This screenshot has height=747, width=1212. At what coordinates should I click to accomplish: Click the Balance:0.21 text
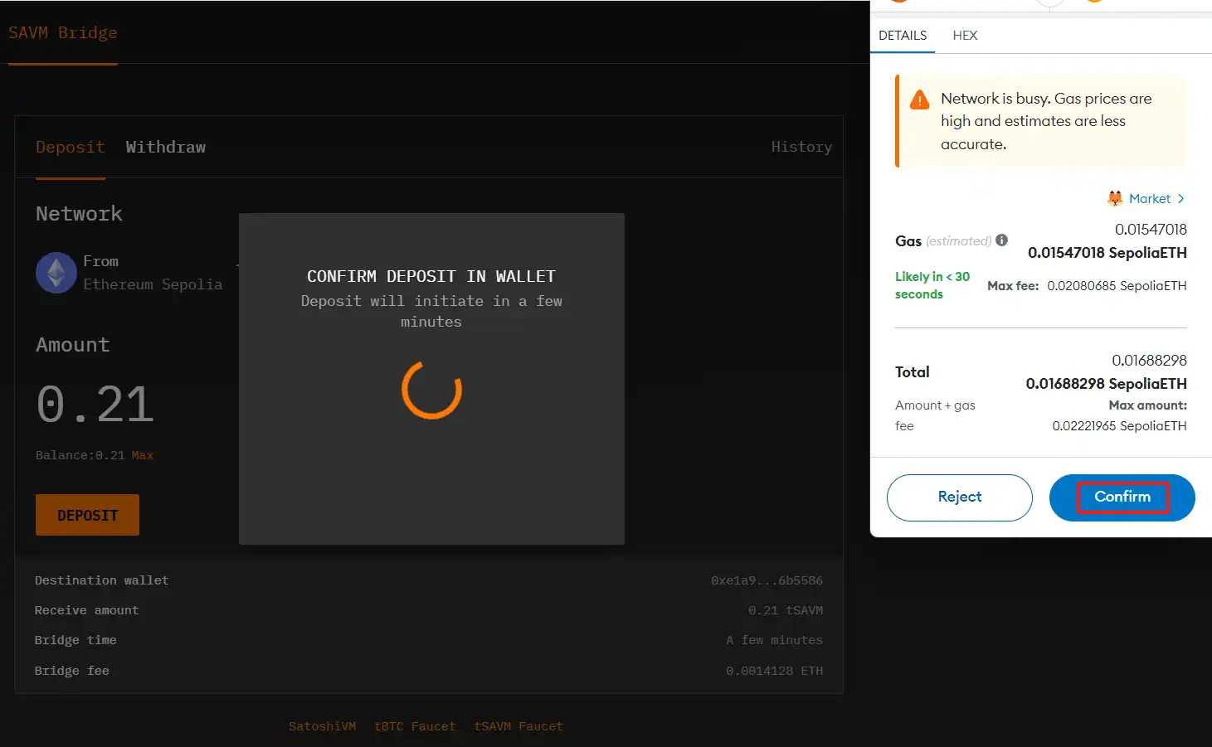click(80, 455)
